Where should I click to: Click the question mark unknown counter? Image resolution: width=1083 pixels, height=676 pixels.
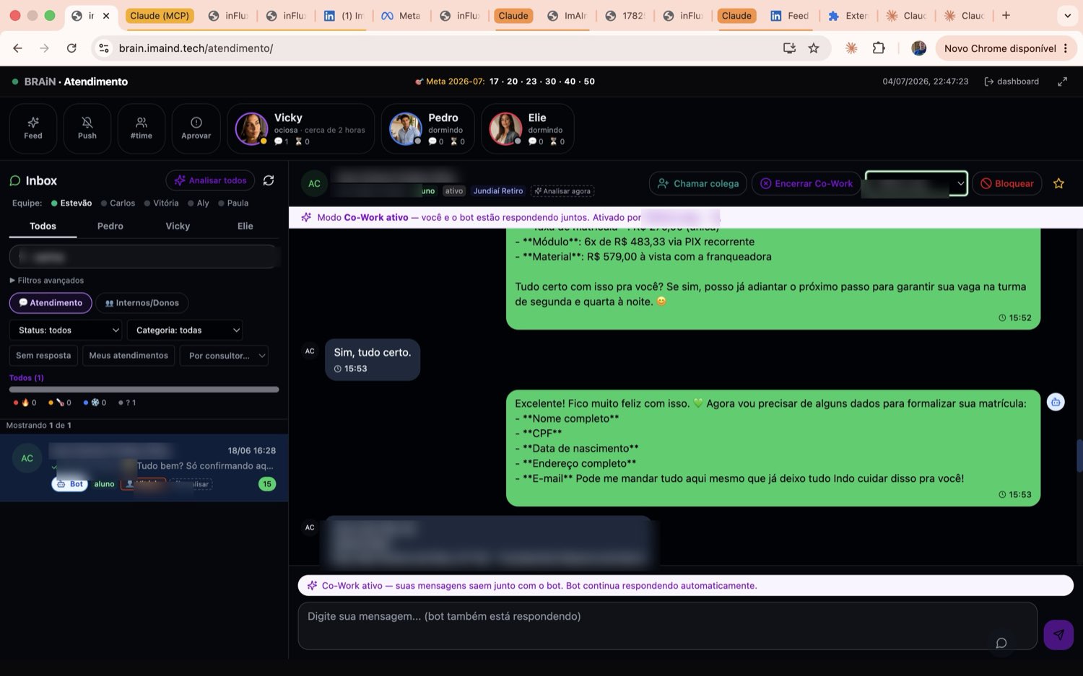127,403
